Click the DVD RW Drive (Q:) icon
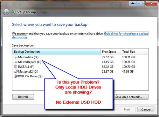 [x=16, y=76]
